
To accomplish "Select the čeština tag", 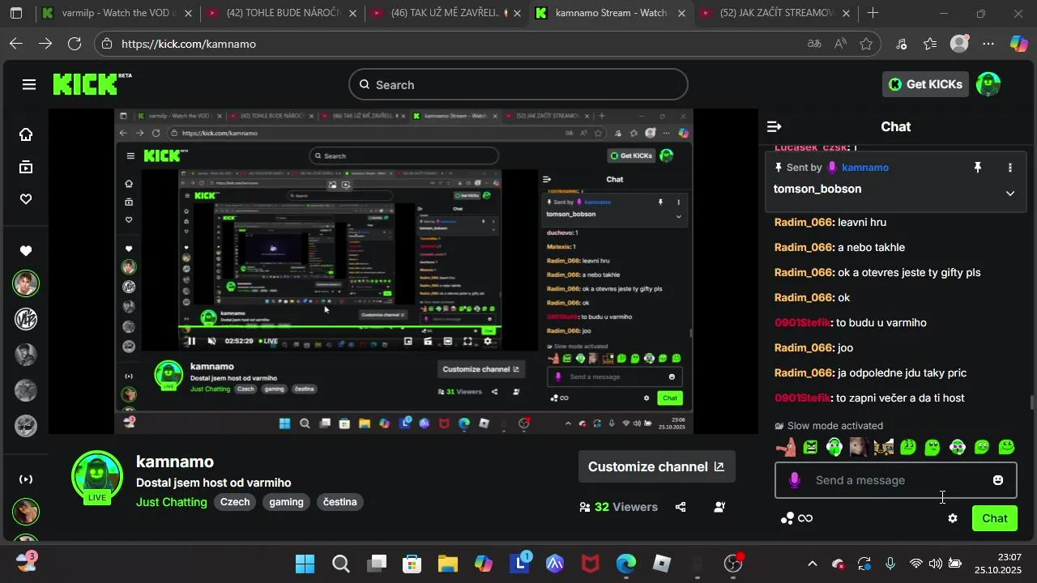I will (x=339, y=502).
